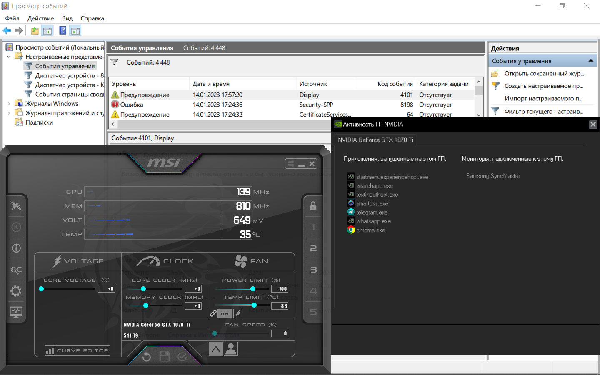Image resolution: width=600 pixels, height=375 pixels.
Task: Open Afterburner settings gear icon
Action: pyautogui.click(x=16, y=291)
